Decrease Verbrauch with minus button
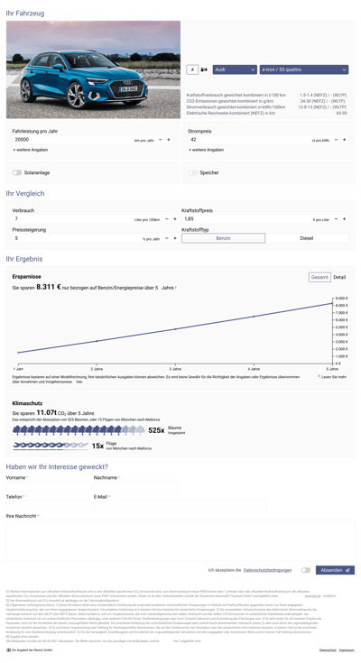This screenshot has height=663, width=361. pyautogui.click(x=167, y=219)
